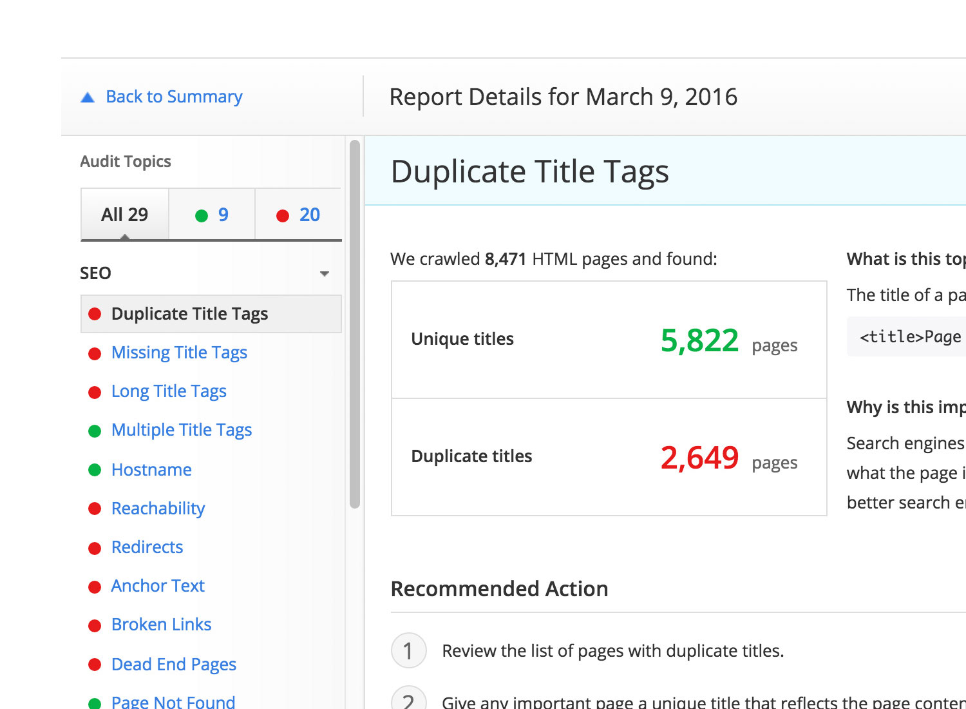This screenshot has height=709, width=966.
Task: Collapse the SEO section arrow
Action: 325,274
